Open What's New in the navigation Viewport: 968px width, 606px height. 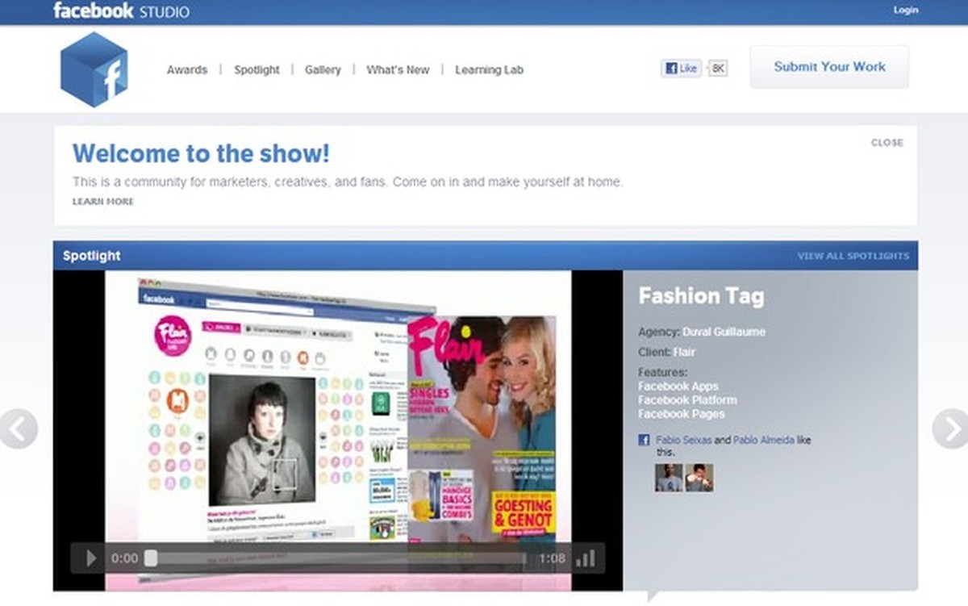pos(398,70)
